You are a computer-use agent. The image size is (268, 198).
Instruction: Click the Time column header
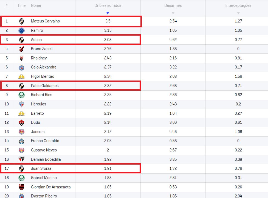point(21,5)
